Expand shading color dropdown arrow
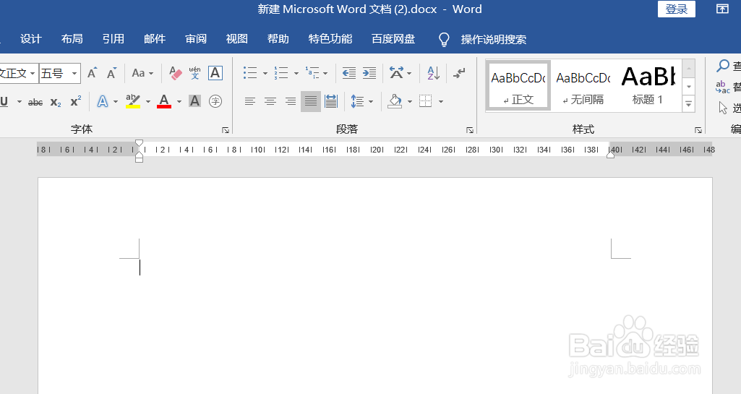 410,101
